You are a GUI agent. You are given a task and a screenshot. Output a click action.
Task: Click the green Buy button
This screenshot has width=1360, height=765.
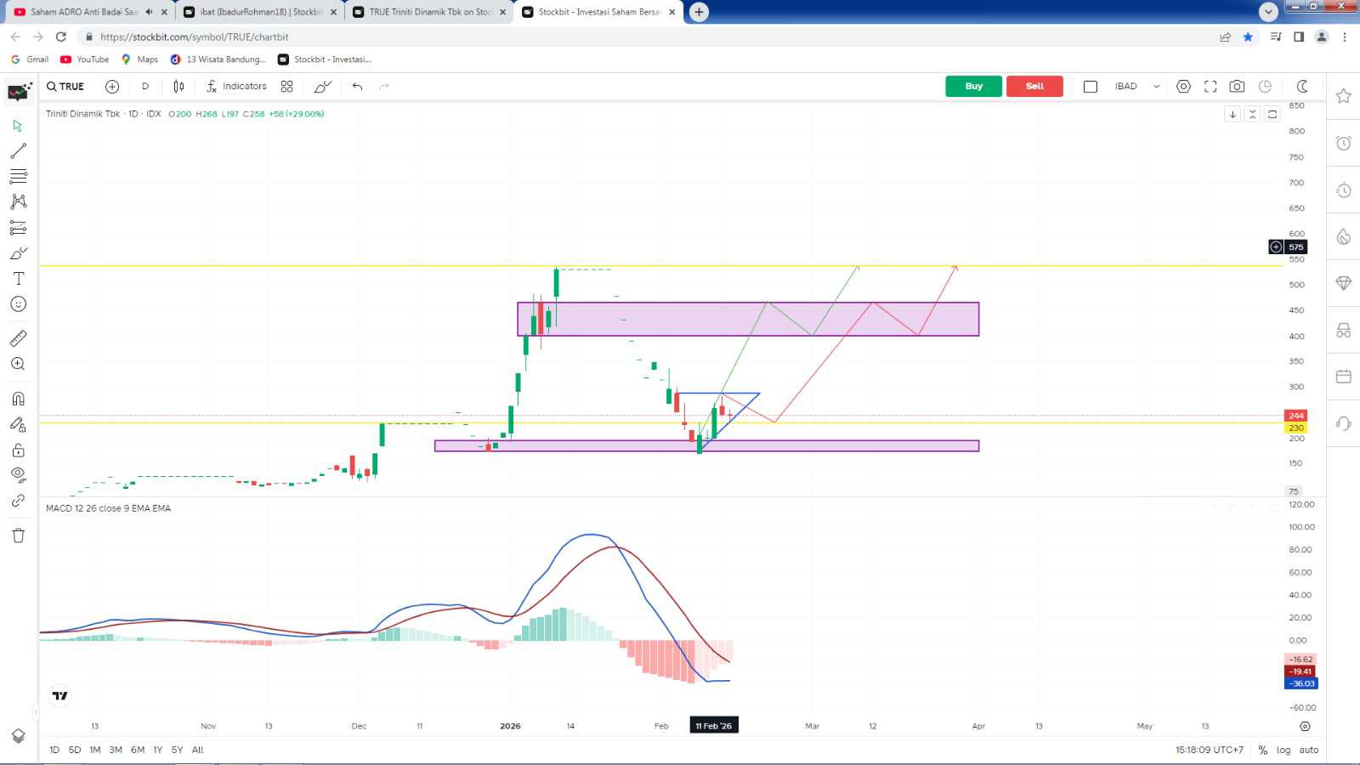click(x=974, y=87)
